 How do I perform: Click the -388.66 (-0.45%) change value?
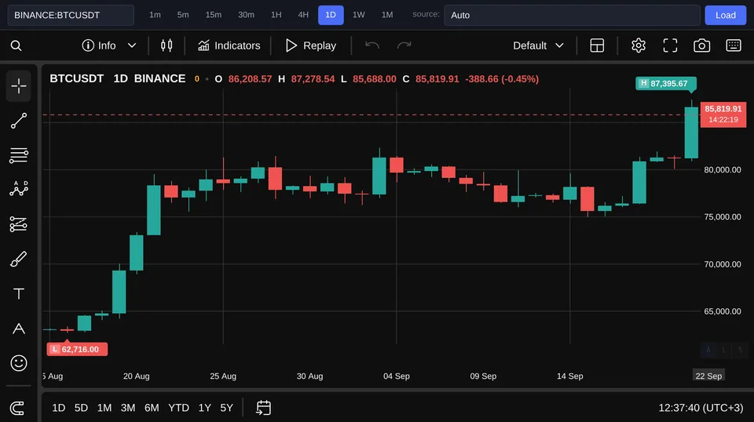click(x=502, y=78)
